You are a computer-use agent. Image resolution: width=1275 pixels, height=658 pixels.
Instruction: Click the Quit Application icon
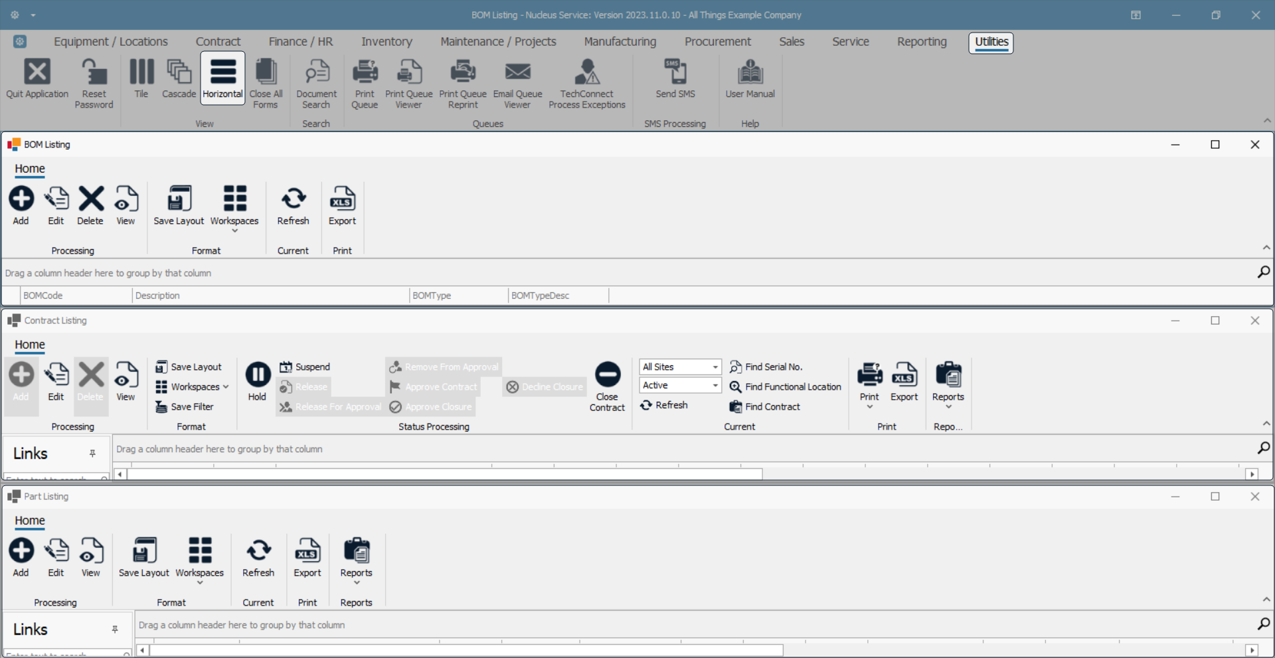37,78
